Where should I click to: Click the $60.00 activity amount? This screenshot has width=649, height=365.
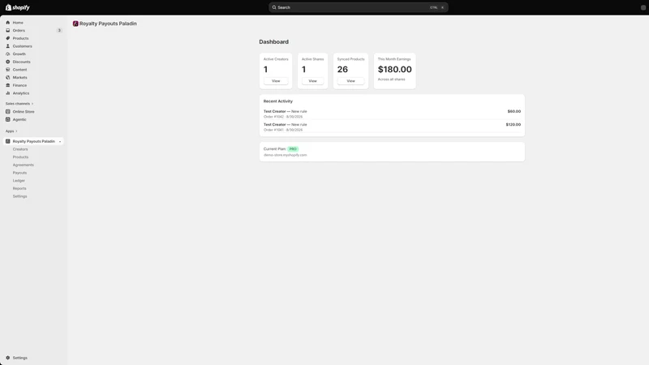pyautogui.click(x=514, y=111)
